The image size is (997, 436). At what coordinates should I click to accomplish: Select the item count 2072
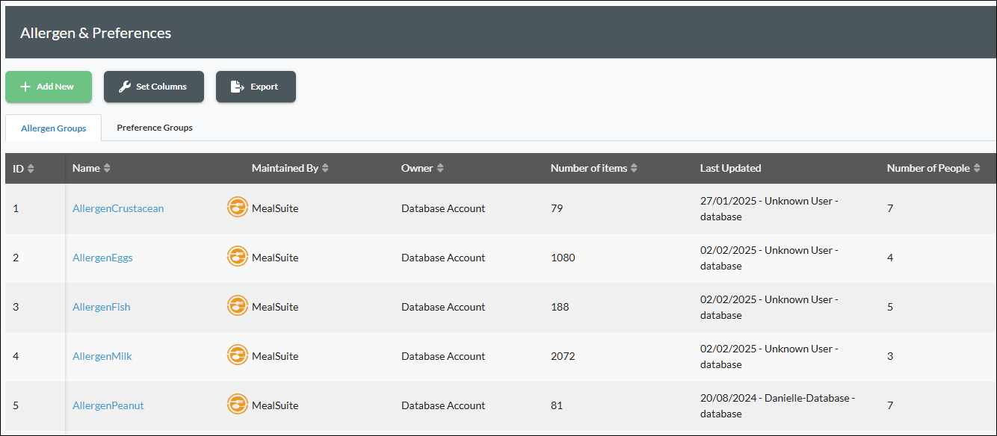pyautogui.click(x=563, y=356)
